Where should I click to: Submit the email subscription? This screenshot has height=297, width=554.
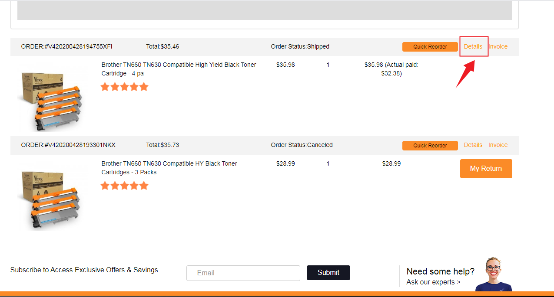(328, 273)
